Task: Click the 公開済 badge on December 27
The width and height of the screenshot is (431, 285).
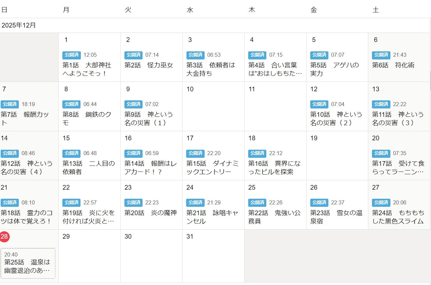Action: pyautogui.click(x=381, y=203)
